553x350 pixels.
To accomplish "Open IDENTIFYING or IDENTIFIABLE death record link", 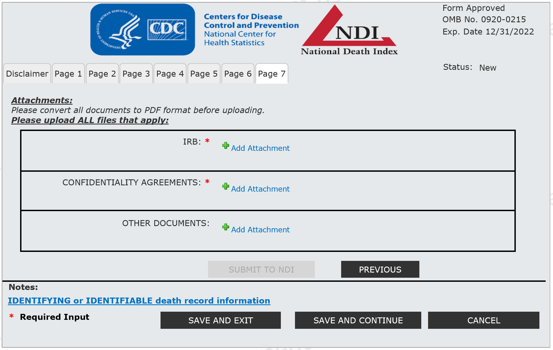I will [139, 301].
